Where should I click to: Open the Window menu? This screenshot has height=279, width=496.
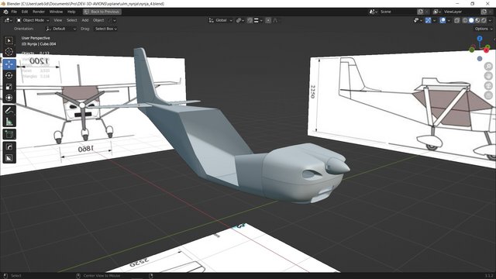(56, 12)
